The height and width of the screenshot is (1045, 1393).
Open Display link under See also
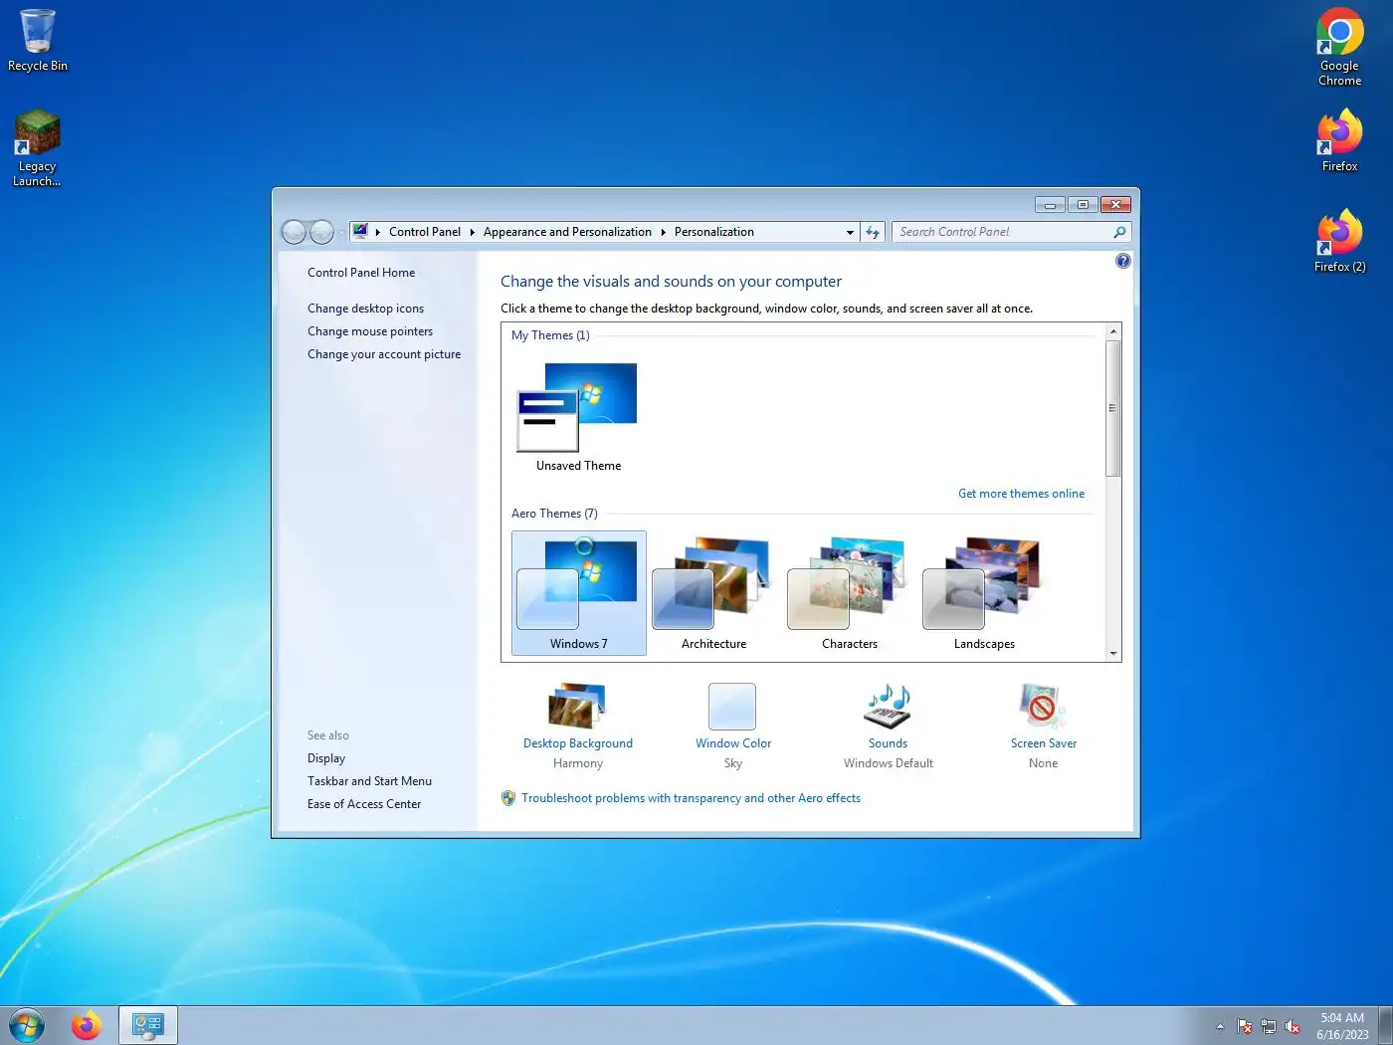(x=326, y=758)
